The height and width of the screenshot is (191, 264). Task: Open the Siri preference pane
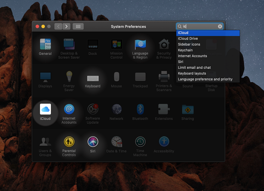93,142
